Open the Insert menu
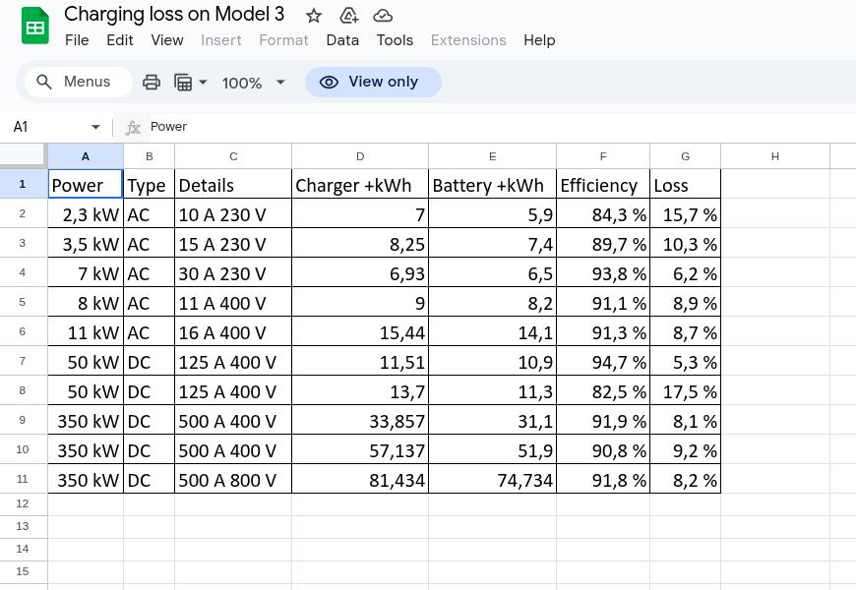This screenshot has width=856, height=590. pyautogui.click(x=221, y=40)
